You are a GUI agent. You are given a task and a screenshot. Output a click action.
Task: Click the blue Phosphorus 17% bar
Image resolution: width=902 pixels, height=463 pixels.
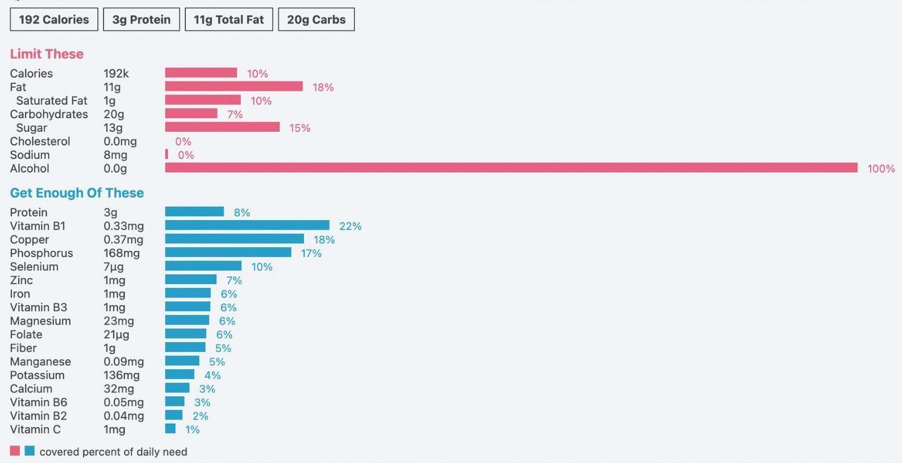(228, 253)
